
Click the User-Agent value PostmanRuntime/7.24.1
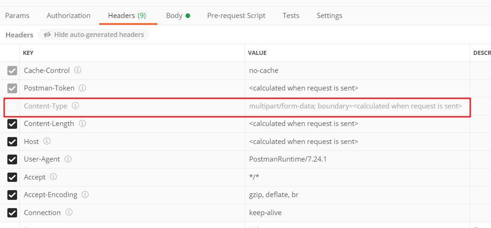[x=288, y=159]
